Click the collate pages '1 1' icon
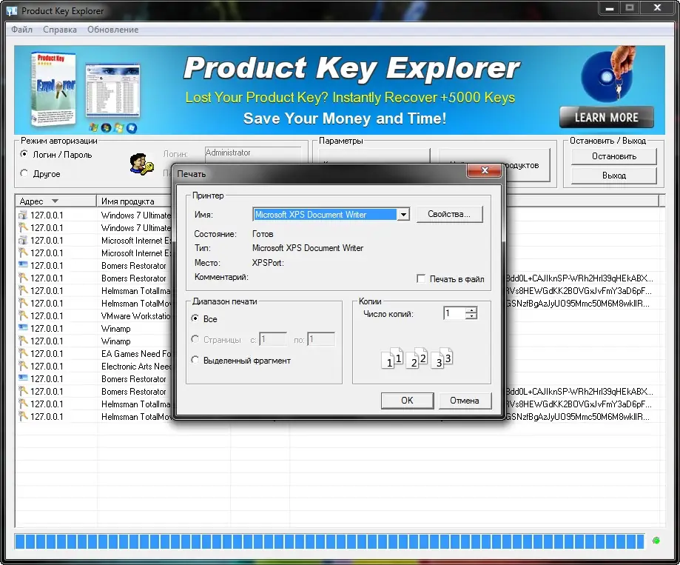 (x=393, y=358)
